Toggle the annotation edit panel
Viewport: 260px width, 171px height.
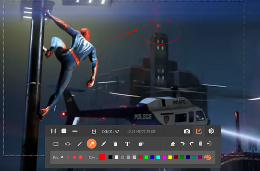coord(199,131)
